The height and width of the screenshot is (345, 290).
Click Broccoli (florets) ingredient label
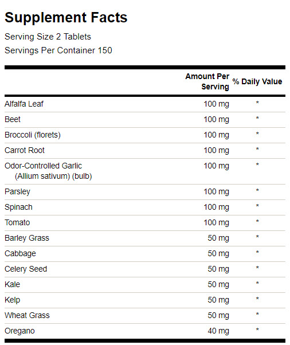tap(33, 135)
